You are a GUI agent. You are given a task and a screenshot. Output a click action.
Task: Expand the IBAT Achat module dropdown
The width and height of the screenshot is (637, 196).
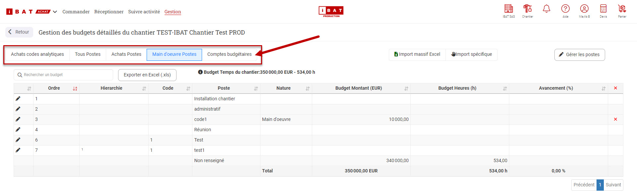pos(55,12)
